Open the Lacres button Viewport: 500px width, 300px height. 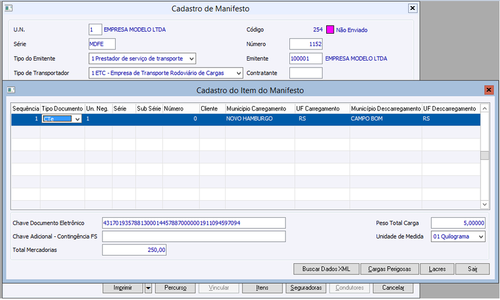[x=437, y=269]
